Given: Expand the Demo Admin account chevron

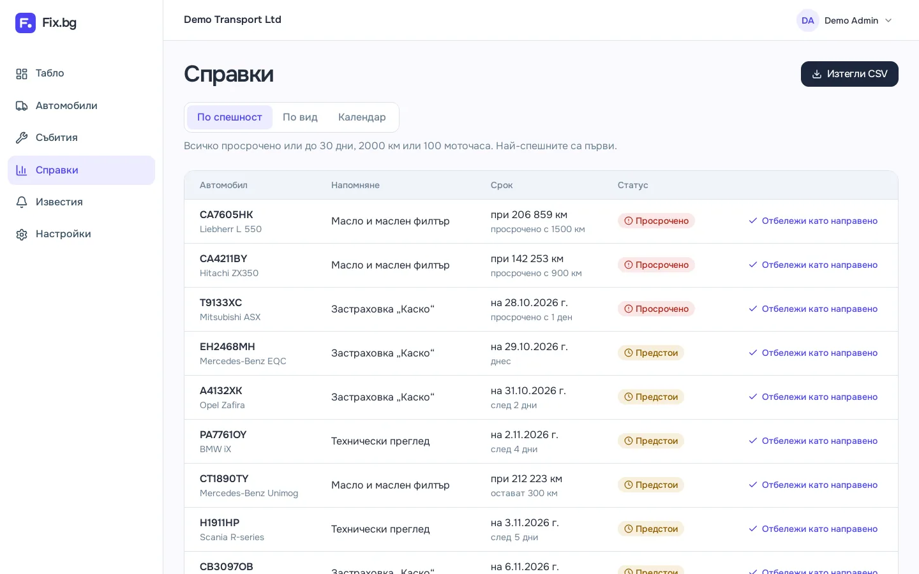Looking at the screenshot, I should (888, 20).
